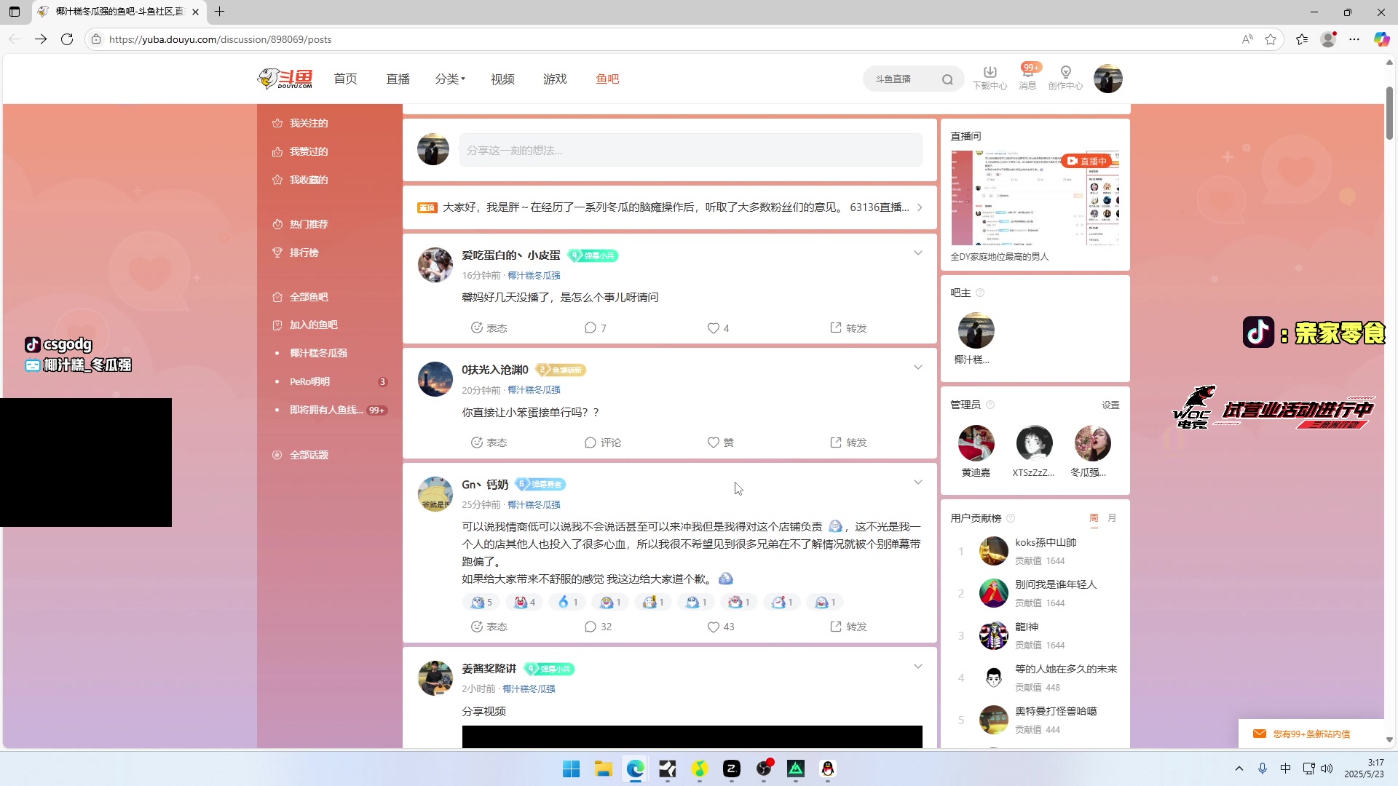Click 评论 on 0扶光入沧渊0 post

point(602,442)
